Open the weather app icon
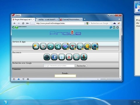Screen dimensions: 140x105 click(36, 46)
